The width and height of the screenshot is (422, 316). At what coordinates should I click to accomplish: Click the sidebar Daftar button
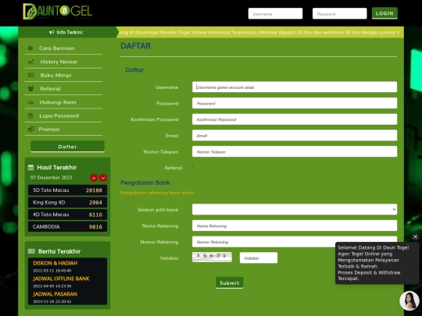click(67, 147)
